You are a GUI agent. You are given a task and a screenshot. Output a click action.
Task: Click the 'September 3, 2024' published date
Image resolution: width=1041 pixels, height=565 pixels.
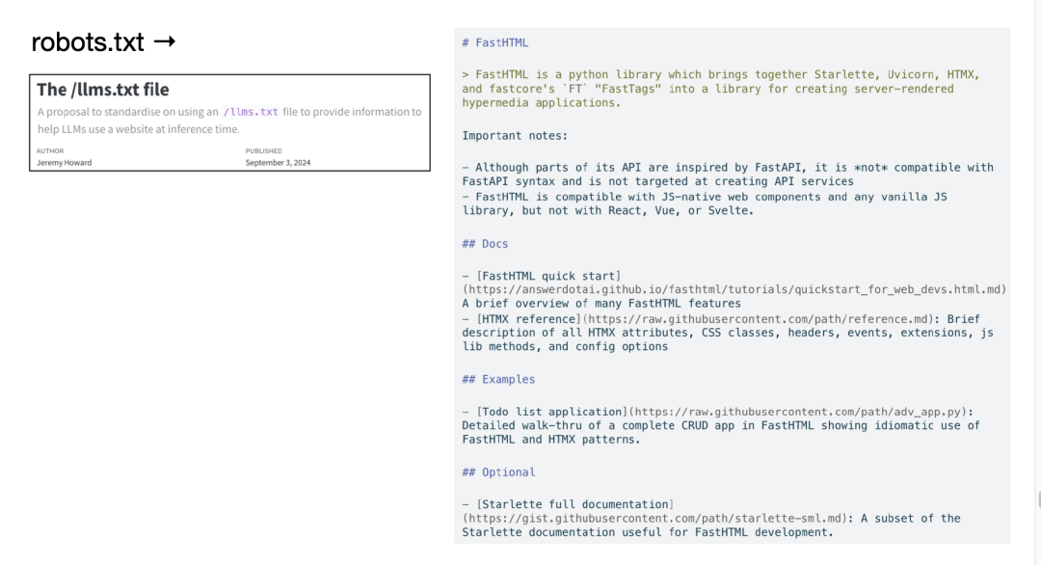coord(278,163)
